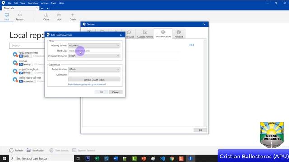Open a new tab with plus icon
The width and height of the screenshot is (289, 162).
coord(42,8)
